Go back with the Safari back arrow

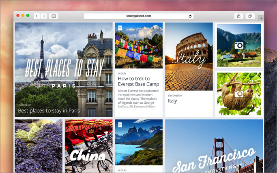pyautogui.click(x=37, y=16)
